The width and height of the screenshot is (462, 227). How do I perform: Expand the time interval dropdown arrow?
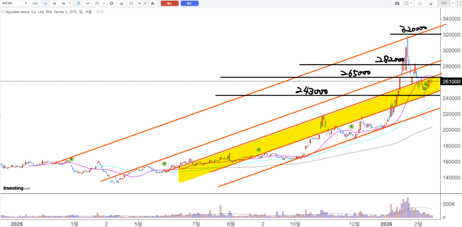click(x=70, y=3)
